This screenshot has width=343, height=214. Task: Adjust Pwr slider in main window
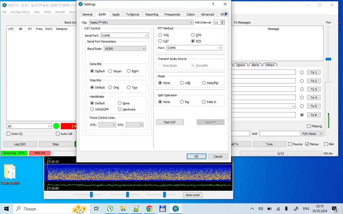pyautogui.click(x=328, y=59)
